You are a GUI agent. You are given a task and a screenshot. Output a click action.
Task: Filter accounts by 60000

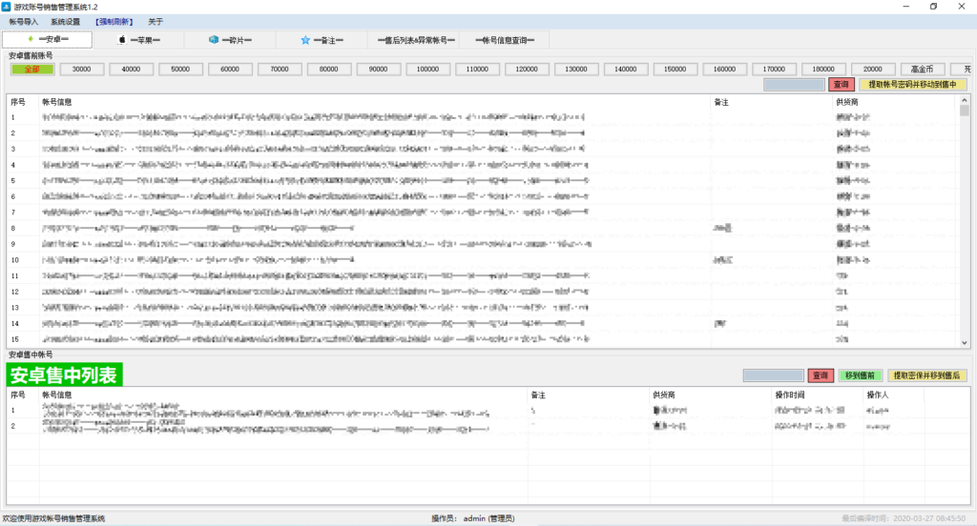(230, 70)
